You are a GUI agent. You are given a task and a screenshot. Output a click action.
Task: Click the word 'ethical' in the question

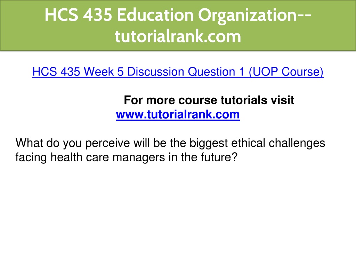point(248,143)
